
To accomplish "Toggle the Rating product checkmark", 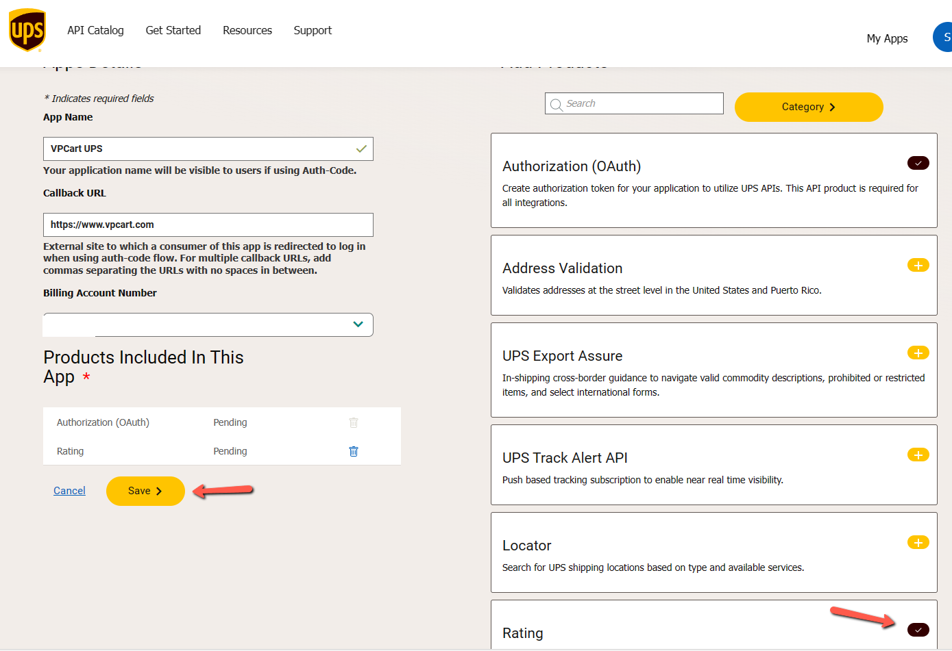I will 918,630.
